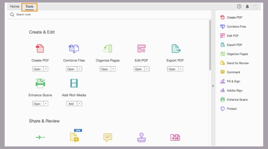Click Open button under Organize Pages

point(105,69)
